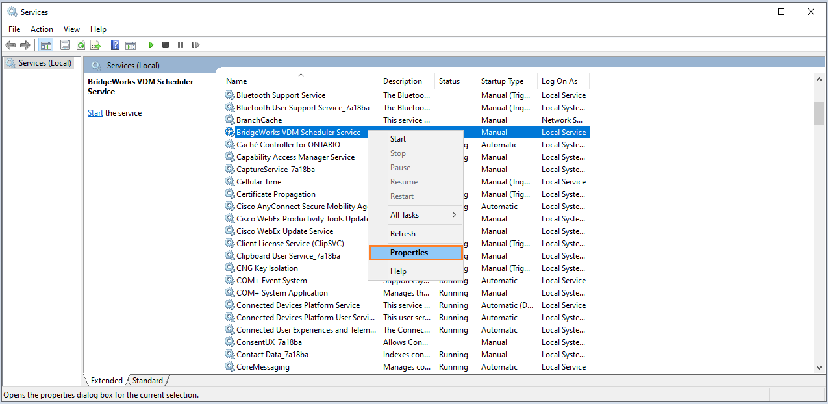Click the green Start Service play icon
The height and width of the screenshot is (404, 828).
pyautogui.click(x=151, y=45)
